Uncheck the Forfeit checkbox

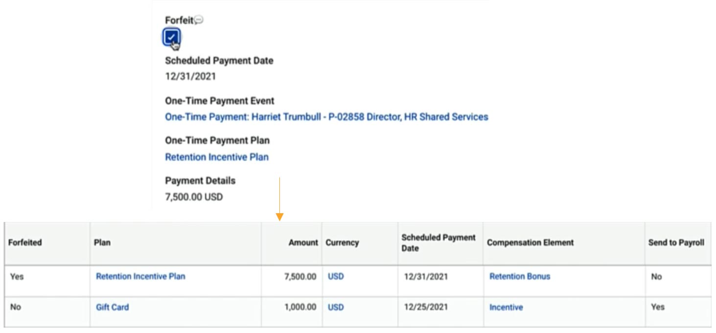(171, 37)
